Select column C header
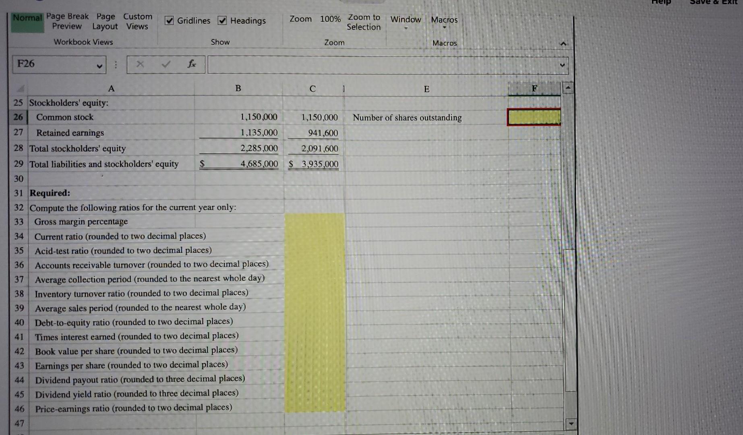This screenshot has height=435, width=743. 313,89
